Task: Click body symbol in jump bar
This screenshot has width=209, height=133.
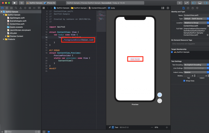Action: (112, 8)
